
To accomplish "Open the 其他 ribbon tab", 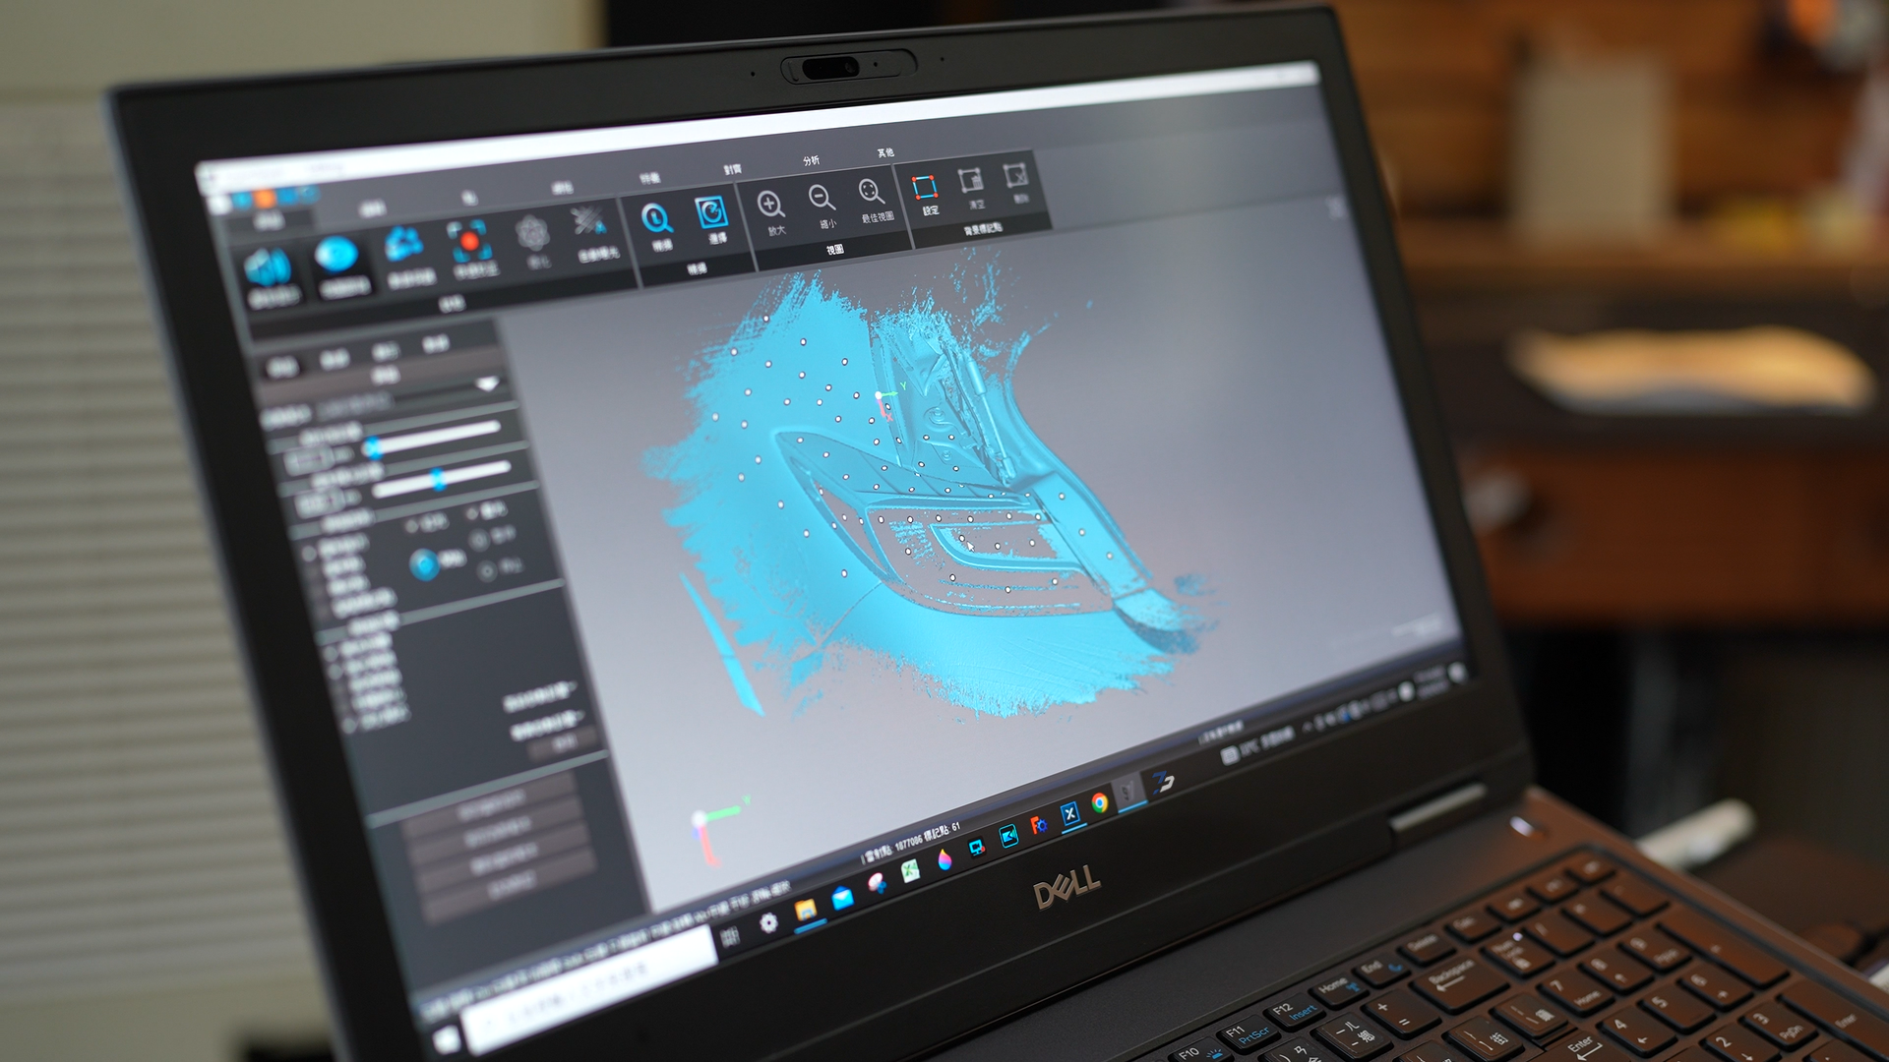I will tap(885, 153).
